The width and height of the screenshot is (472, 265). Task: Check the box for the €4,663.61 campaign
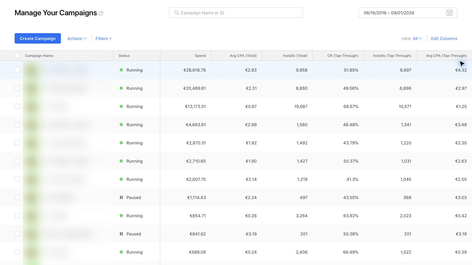(x=17, y=125)
